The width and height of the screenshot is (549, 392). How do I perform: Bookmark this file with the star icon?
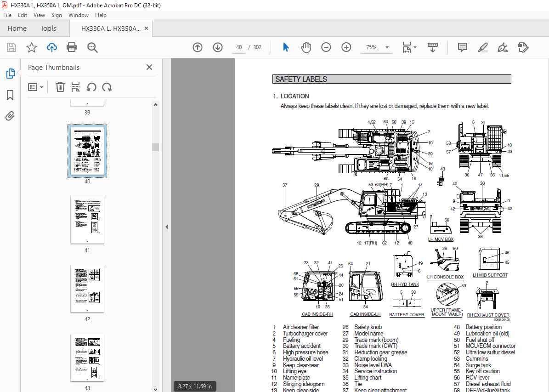point(32,47)
